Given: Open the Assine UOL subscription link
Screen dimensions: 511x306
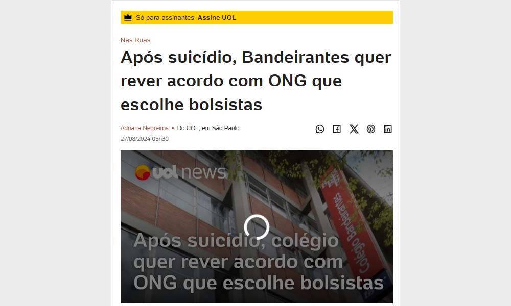Looking at the screenshot, I should pyautogui.click(x=217, y=17).
